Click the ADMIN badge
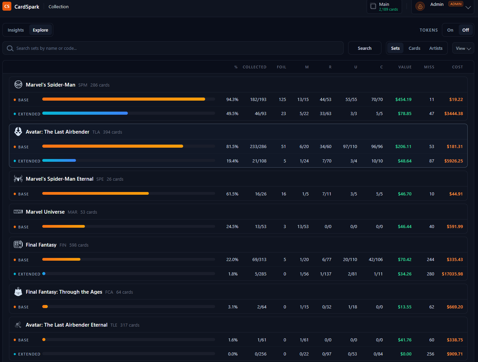The image size is (478, 362). (456, 4)
